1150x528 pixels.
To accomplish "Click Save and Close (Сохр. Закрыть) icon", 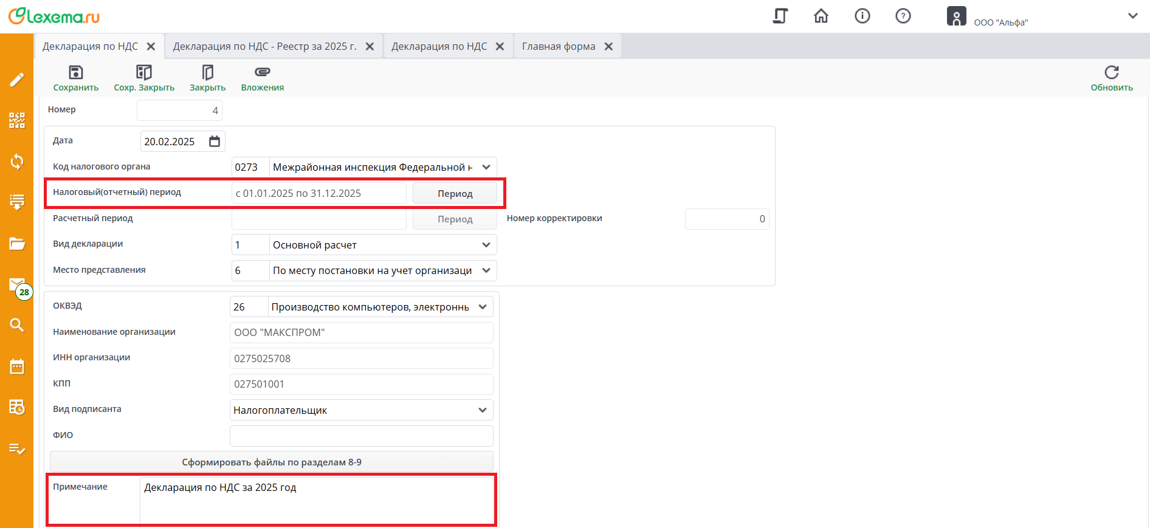I will (143, 74).
